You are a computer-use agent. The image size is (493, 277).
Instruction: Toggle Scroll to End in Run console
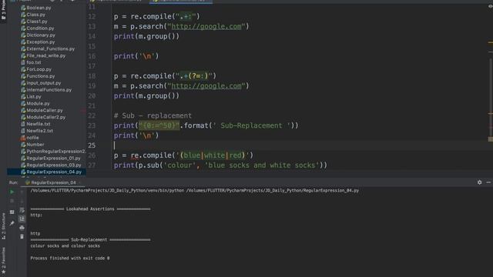point(22,219)
